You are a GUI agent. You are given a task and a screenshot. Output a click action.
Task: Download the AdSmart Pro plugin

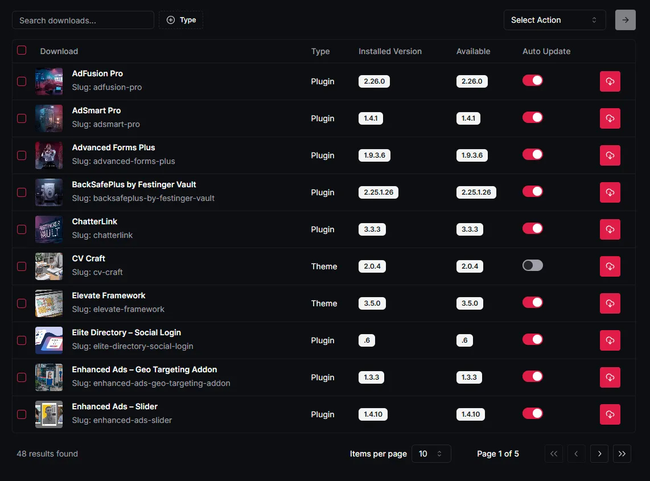pyautogui.click(x=610, y=118)
